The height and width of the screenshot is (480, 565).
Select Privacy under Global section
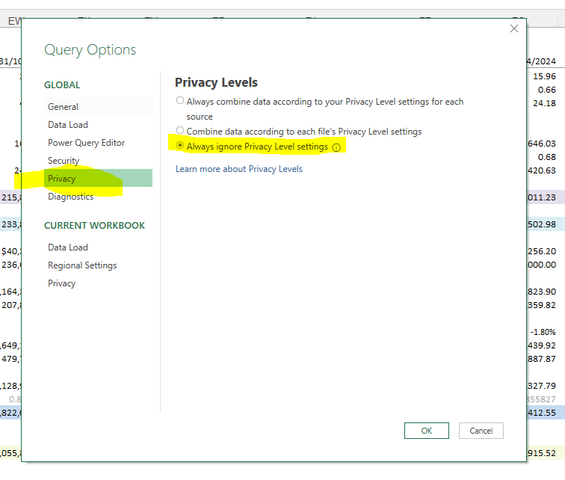pos(61,179)
